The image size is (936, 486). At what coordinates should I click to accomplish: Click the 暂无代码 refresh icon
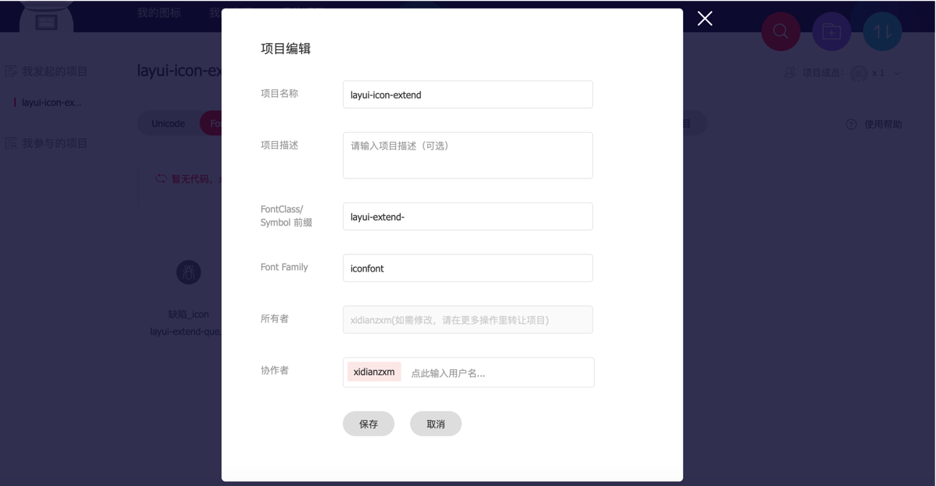(161, 178)
